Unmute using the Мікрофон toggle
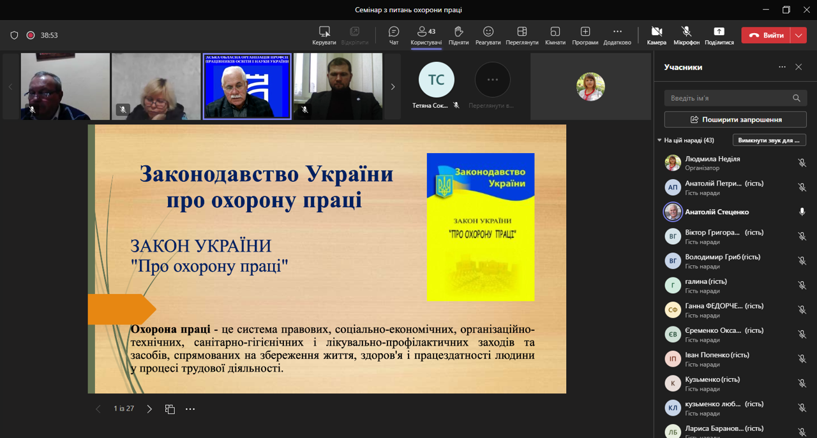 coord(686,35)
